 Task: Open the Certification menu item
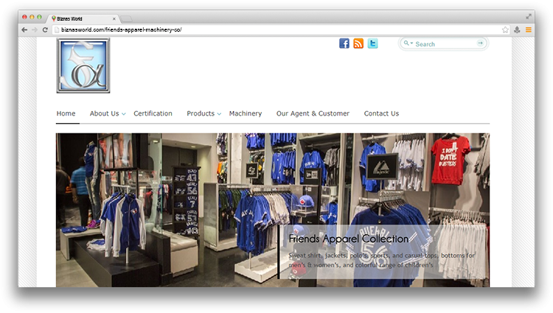pyautogui.click(x=153, y=113)
